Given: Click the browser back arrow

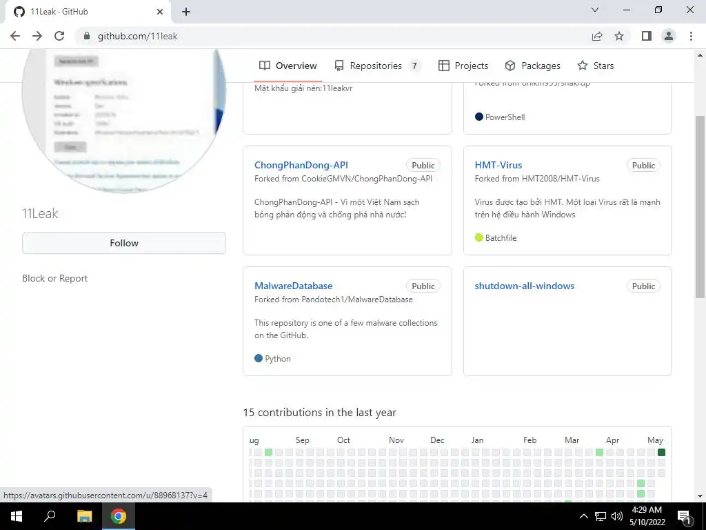Looking at the screenshot, I should pos(15,36).
